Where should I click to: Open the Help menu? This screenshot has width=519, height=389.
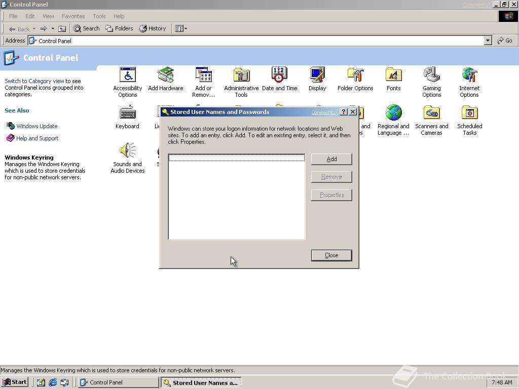coord(119,16)
